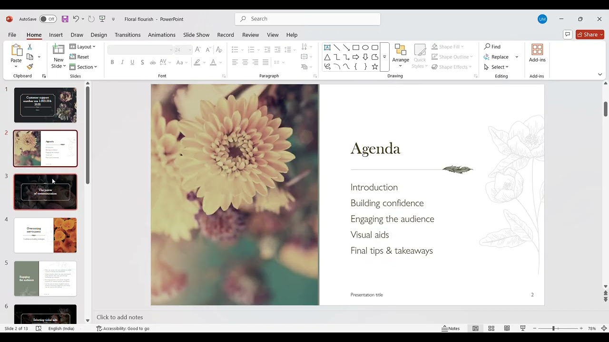
Task: Expand the Section dropdown
Action: click(83, 67)
